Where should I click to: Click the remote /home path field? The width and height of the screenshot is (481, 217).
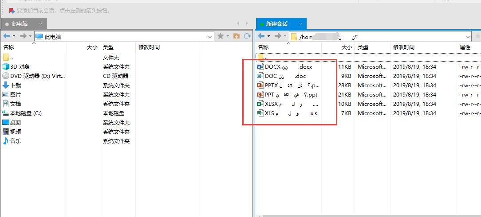coord(380,37)
